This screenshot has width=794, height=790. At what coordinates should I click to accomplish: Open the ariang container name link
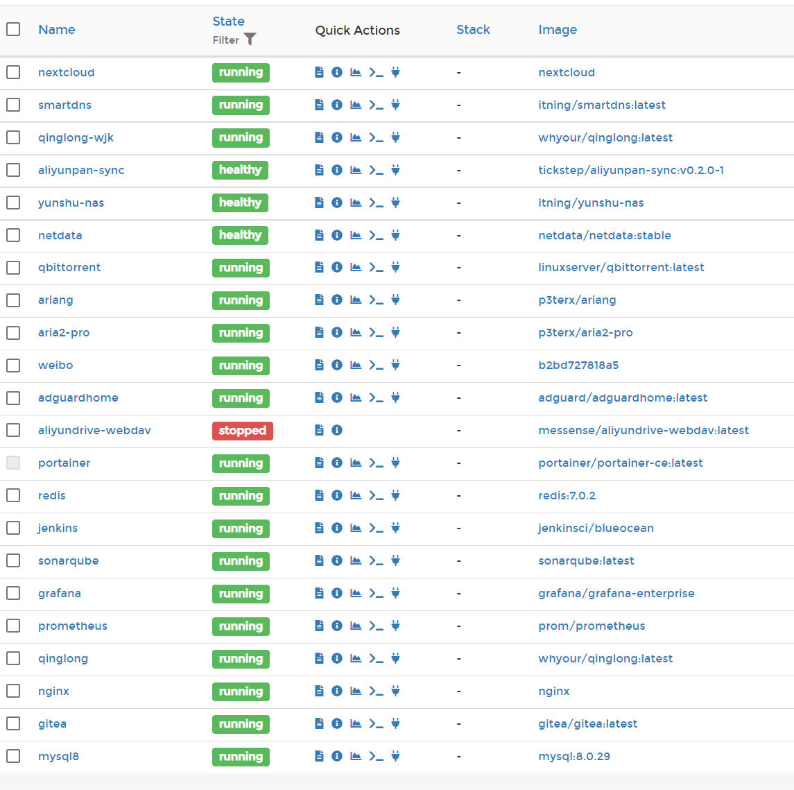[x=55, y=300]
